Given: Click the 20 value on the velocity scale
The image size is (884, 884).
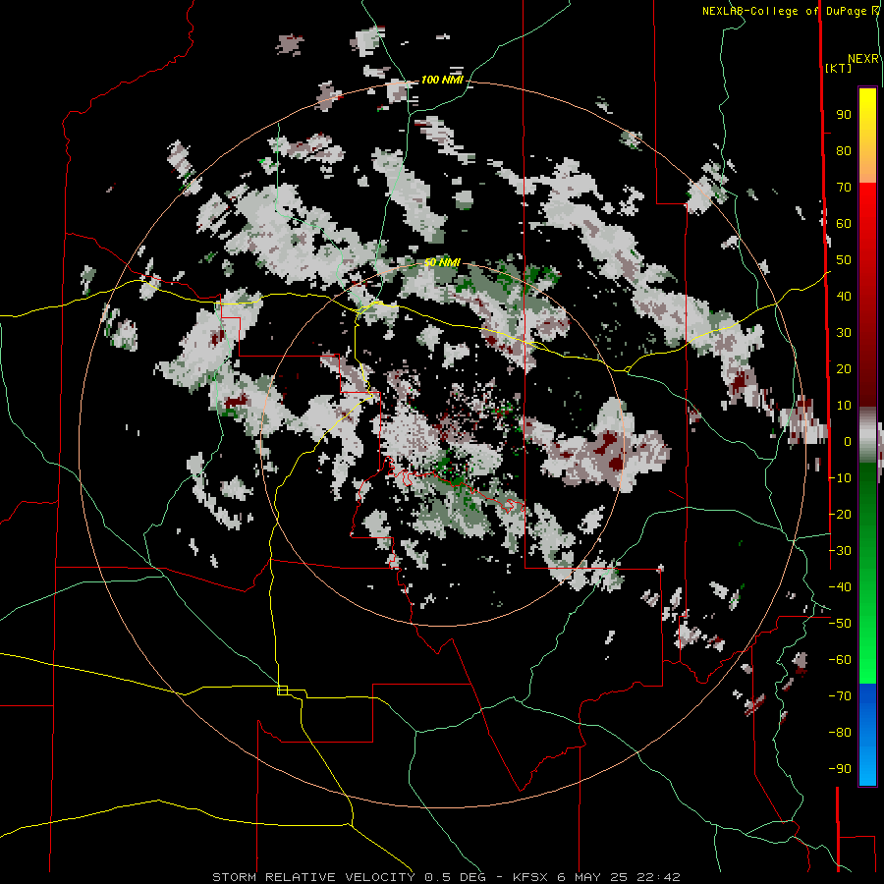Looking at the screenshot, I should 844,369.
